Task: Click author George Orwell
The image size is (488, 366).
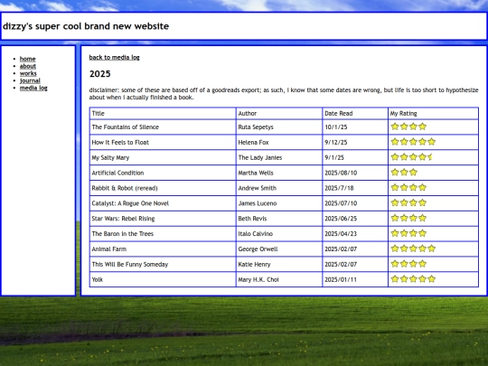Action: tap(258, 249)
